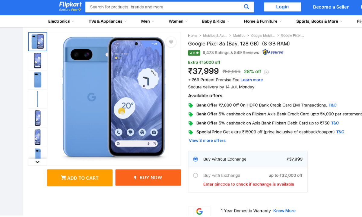Click the Flipkart logo
This screenshot has height=217, width=362.
(70, 6)
